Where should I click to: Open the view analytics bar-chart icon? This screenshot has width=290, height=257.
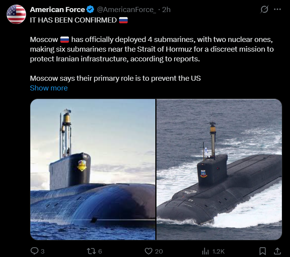[206, 251]
